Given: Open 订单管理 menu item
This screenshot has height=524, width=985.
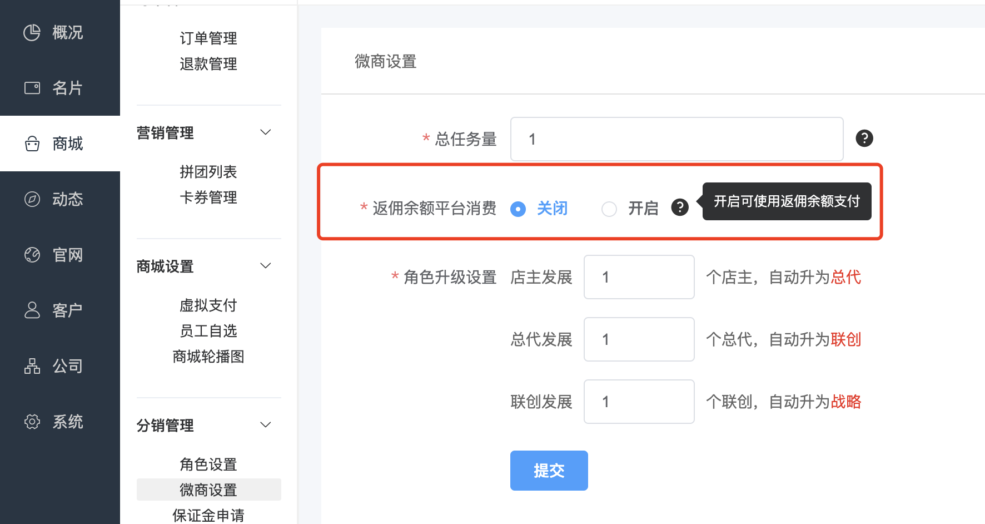Looking at the screenshot, I should coord(208,38).
